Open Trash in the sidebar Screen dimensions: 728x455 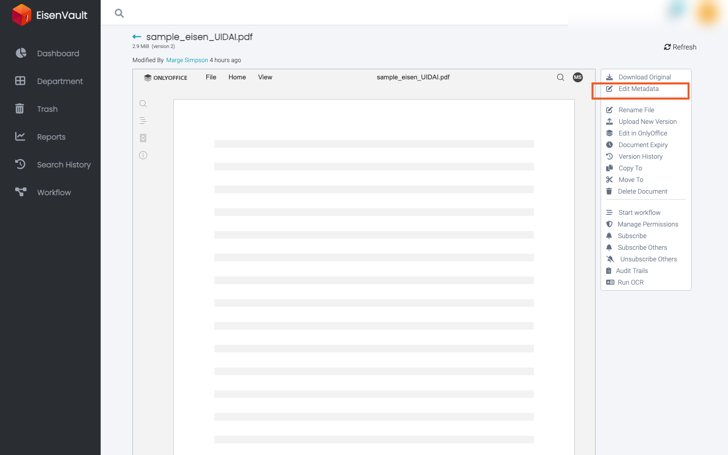[48, 109]
